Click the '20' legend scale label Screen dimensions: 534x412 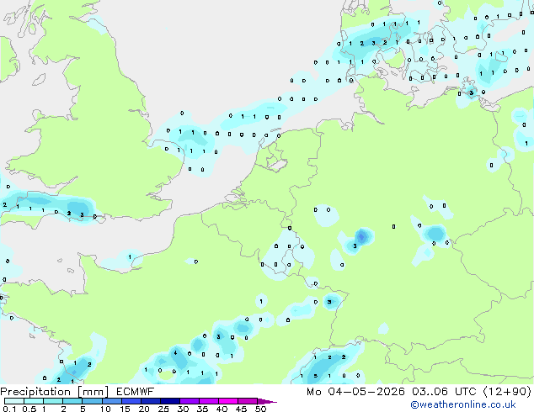click(144, 409)
